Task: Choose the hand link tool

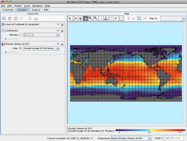Action: tap(80, 18)
